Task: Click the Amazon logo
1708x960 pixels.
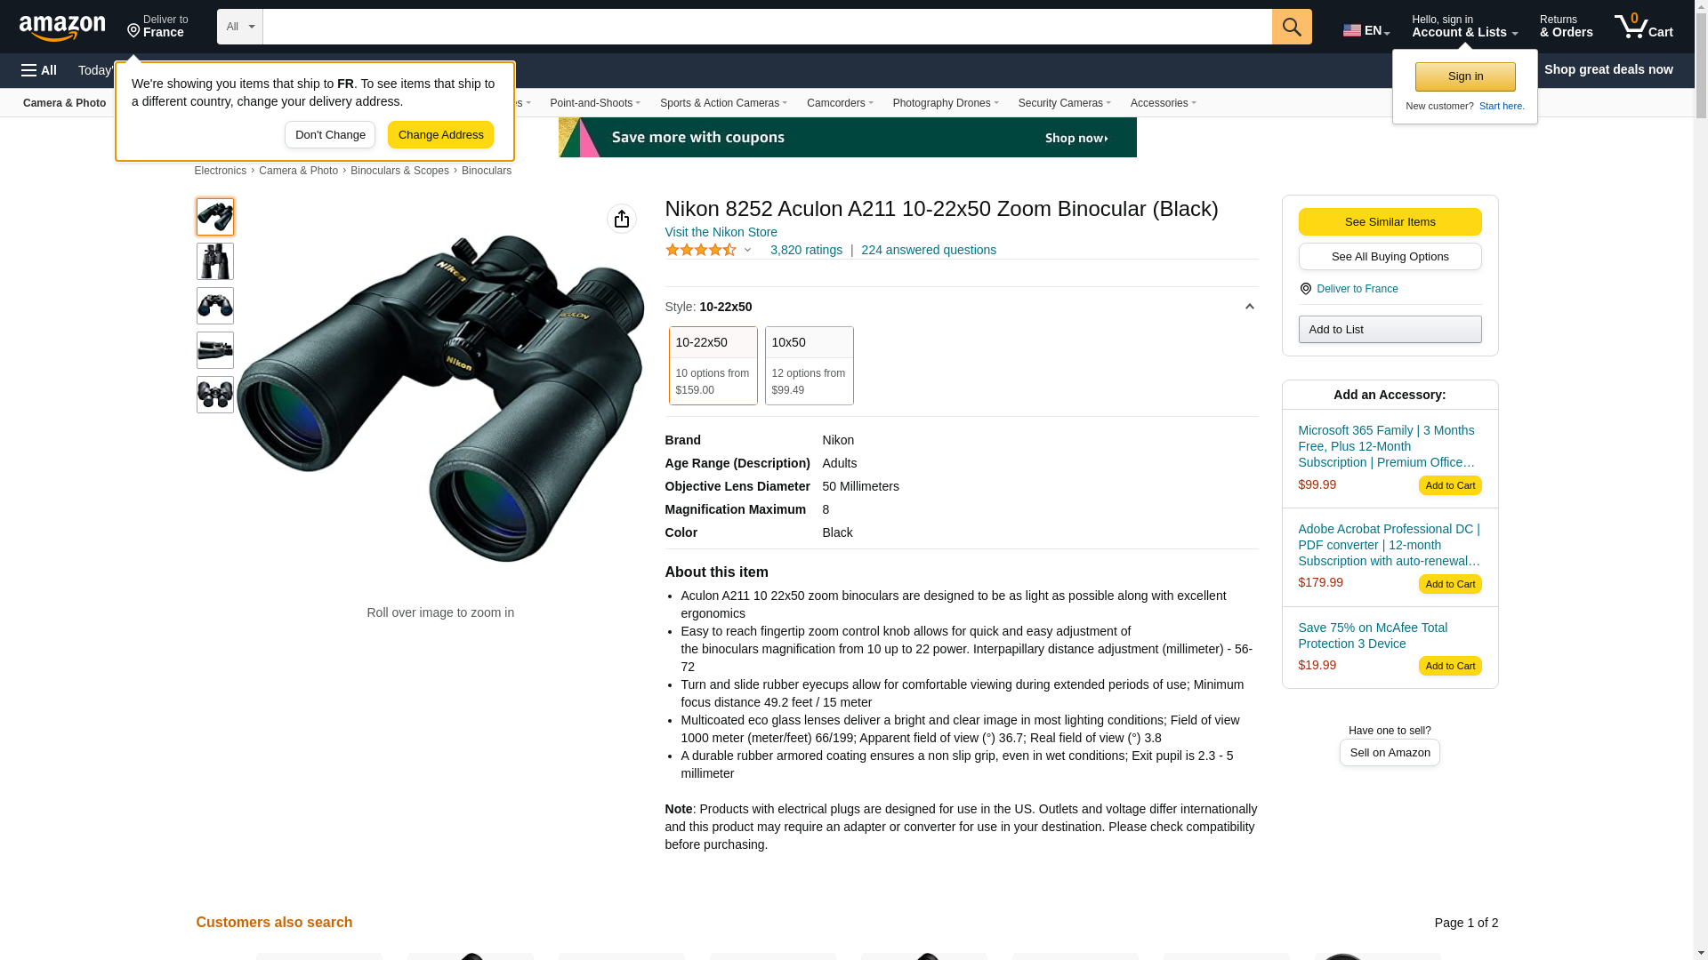Action: tap(62, 28)
